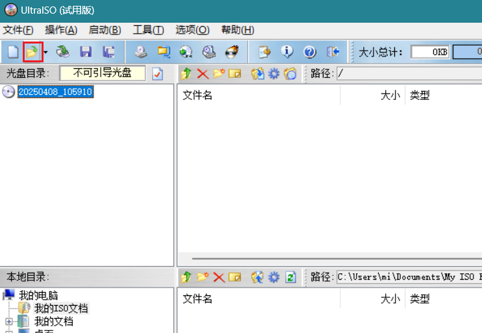Click gear Properties icon in disc pane toolbar
This screenshot has width=482, height=333.
point(274,74)
